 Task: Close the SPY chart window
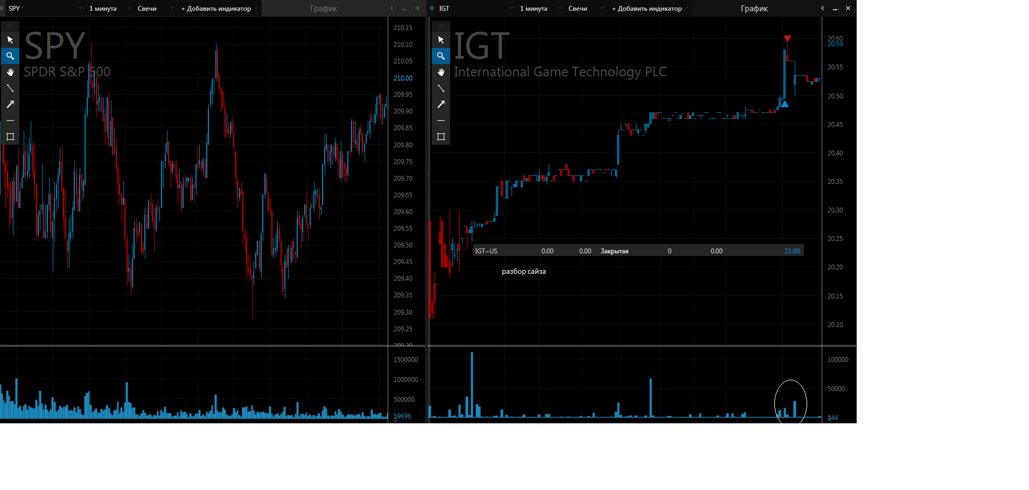[417, 8]
